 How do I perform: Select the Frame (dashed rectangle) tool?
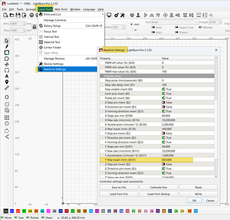click(7, 70)
